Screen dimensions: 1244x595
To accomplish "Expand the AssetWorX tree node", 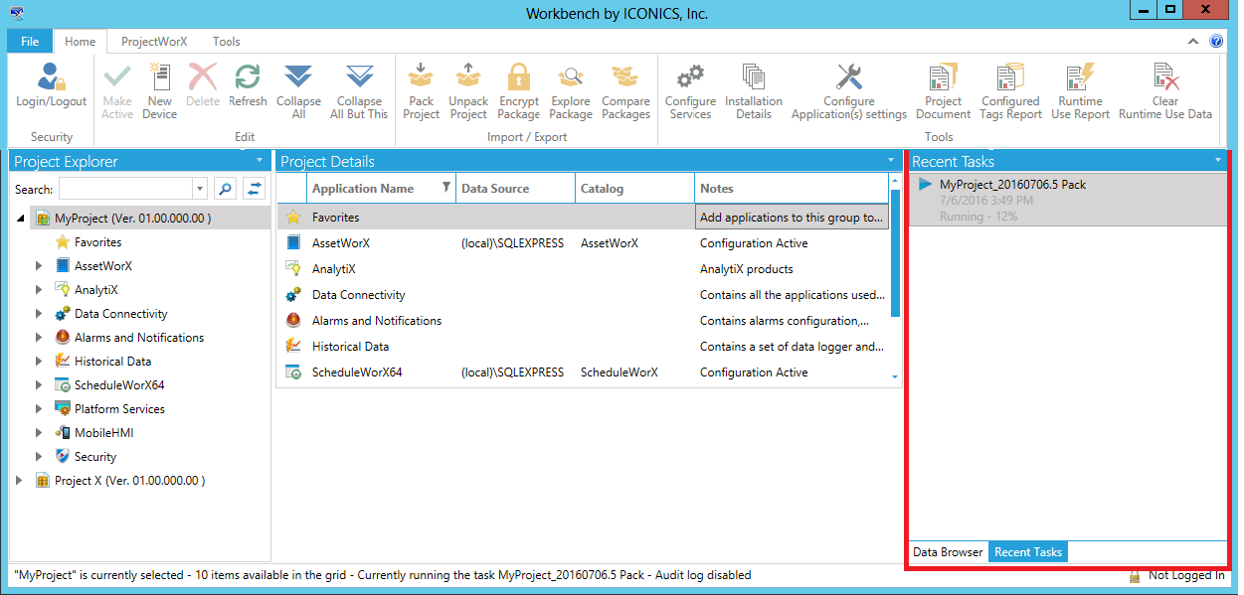I will [39, 266].
